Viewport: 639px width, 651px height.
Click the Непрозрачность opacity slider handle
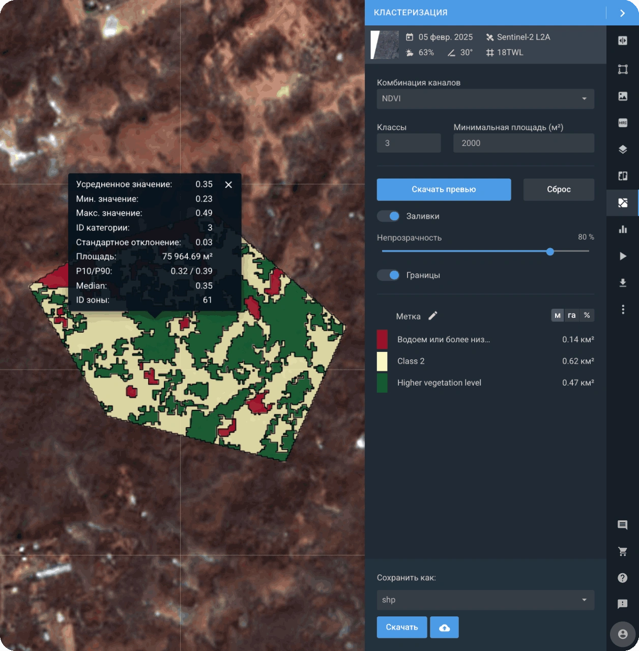click(x=550, y=251)
